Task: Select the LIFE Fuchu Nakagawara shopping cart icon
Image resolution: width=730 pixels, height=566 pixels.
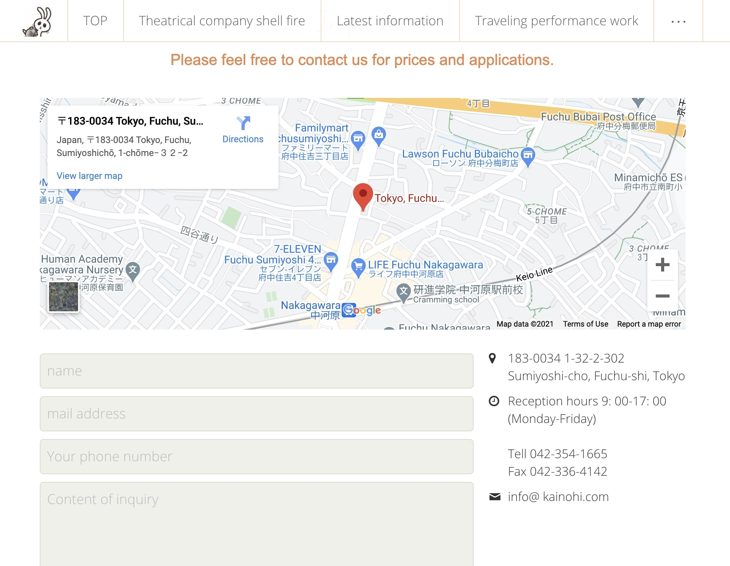Action: 358,266
